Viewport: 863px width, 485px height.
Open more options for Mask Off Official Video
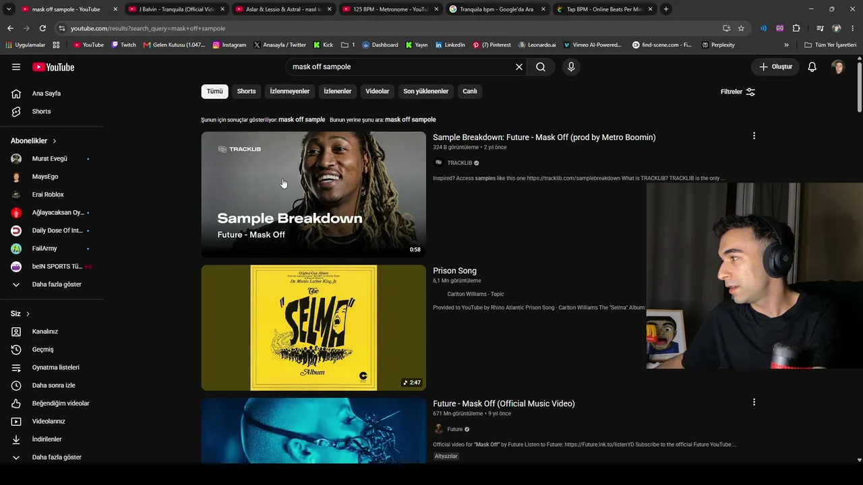[754, 402]
